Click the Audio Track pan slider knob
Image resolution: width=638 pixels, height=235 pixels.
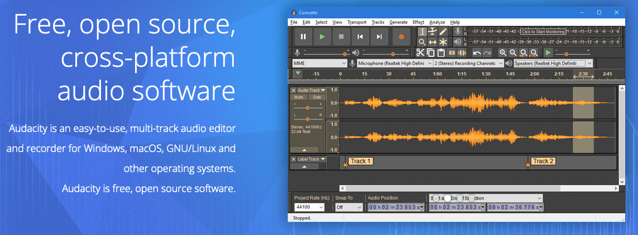[x=308, y=119]
